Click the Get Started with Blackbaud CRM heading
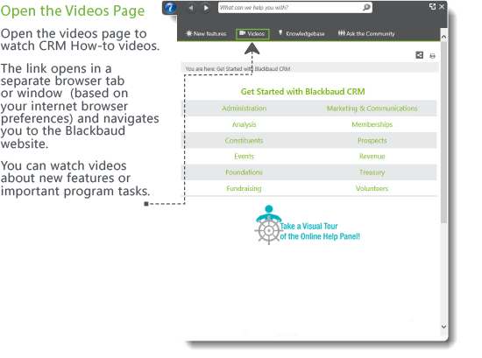482x358 pixels. coord(303,92)
